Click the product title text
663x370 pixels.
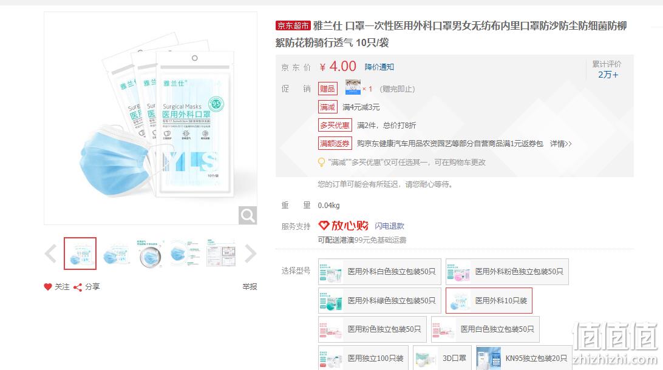point(451,34)
